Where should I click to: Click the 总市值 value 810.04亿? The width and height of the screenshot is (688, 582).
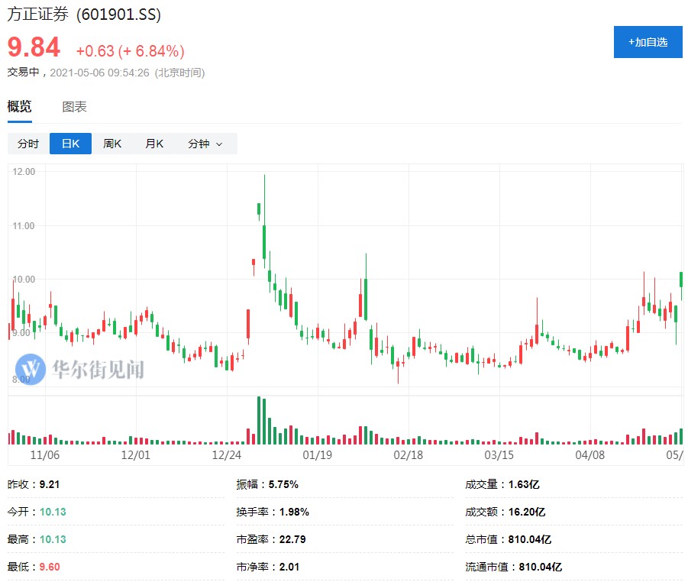tap(529, 539)
